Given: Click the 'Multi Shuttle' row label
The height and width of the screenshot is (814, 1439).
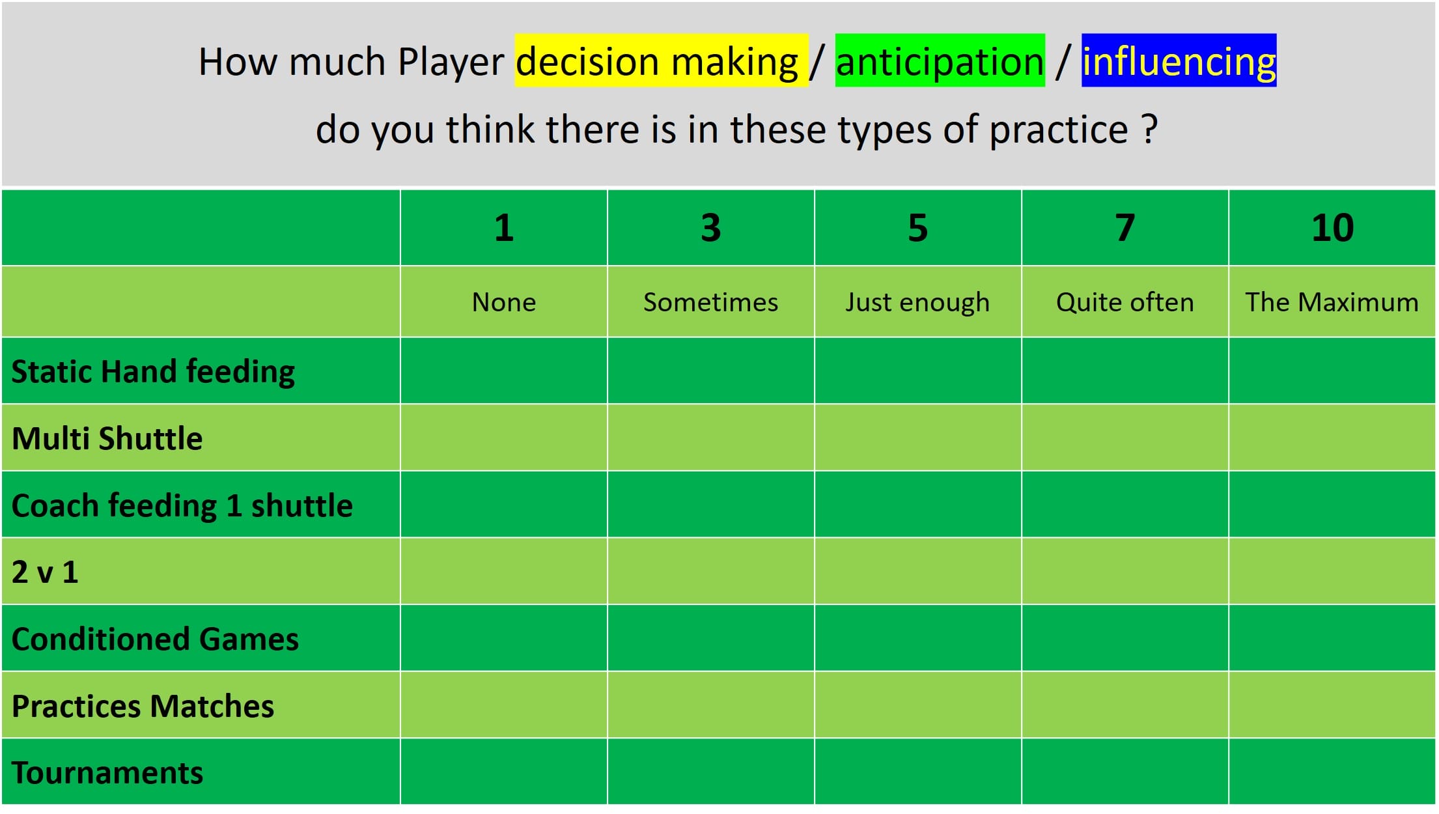Looking at the screenshot, I should click(107, 438).
